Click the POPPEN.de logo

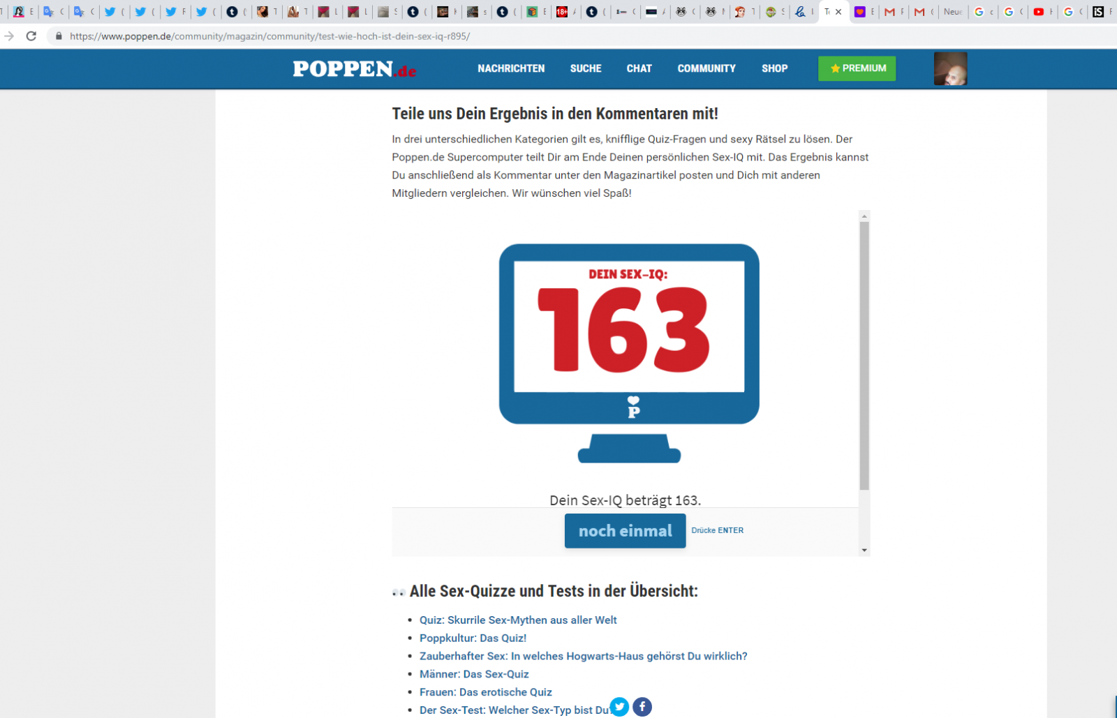click(354, 69)
